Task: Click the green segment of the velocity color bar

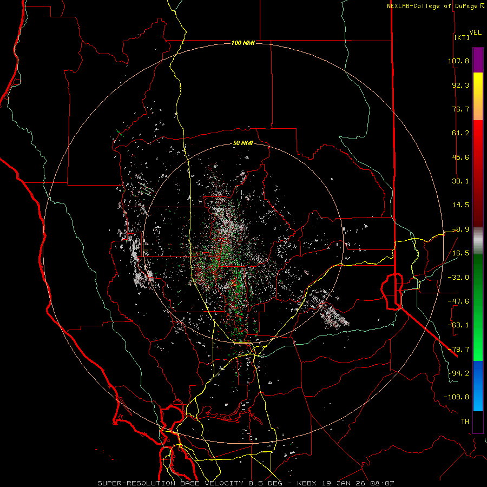Action: pyautogui.click(x=478, y=308)
